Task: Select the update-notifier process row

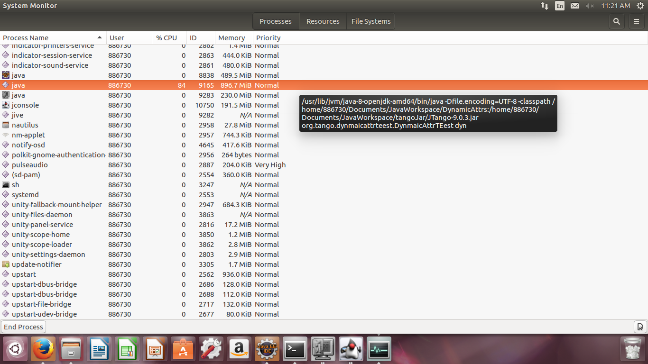Action: coord(324,264)
